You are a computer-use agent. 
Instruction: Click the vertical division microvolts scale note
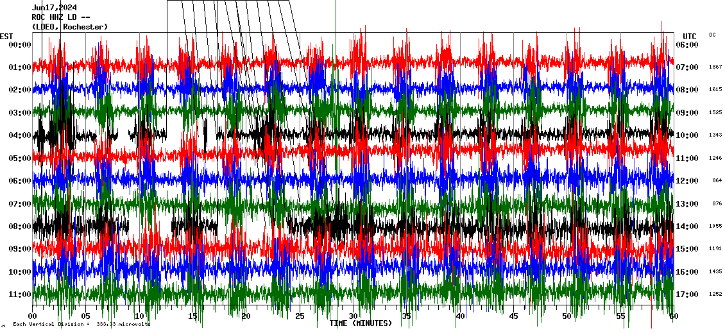pyautogui.click(x=80, y=325)
